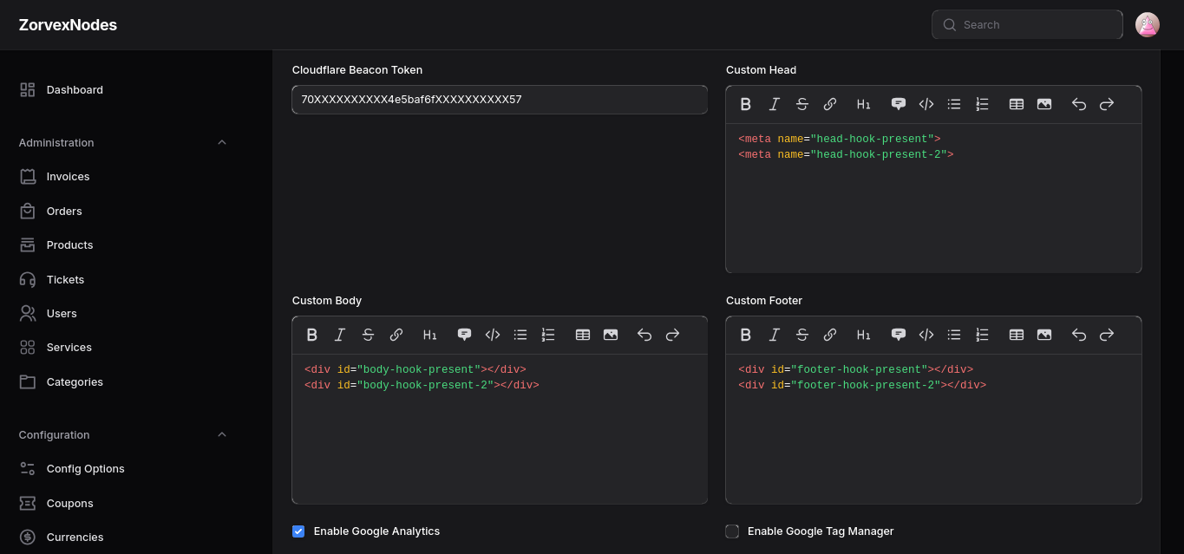Collapse the Administration sidebar section
This screenshot has height=554, width=1184.
coord(222,142)
